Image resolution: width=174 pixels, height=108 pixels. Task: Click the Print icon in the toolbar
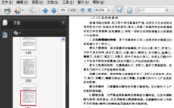click(x=7, y=10)
